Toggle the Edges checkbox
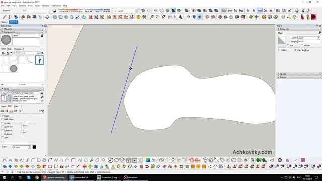Image resolution: width=322 pixels, height=181 pixels. click(3, 116)
